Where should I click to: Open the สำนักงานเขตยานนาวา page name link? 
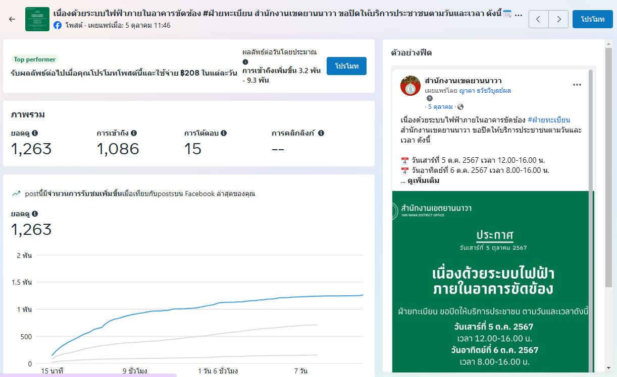(x=463, y=81)
